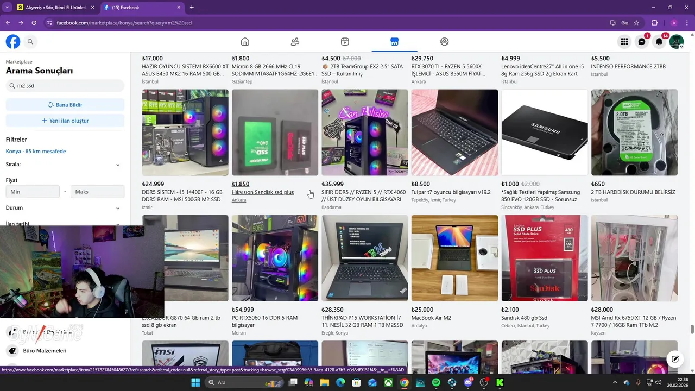Screen dimensions: 695x391
Task: Click the address bar URL
Action: point(124,23)
